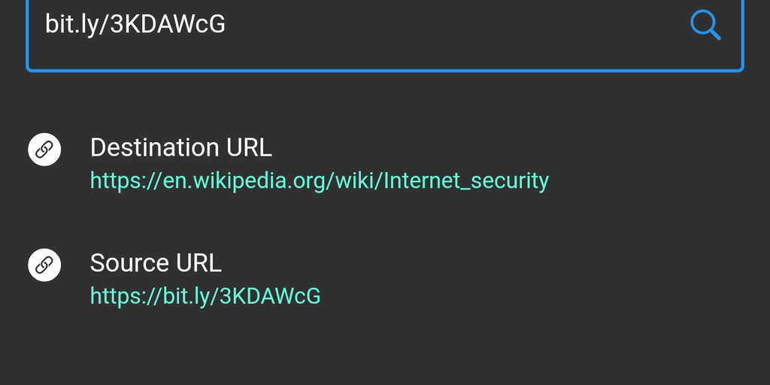Tap the round white icon for the destination entry
Screen dimensions: 770x385
click(x=44, y=149)
